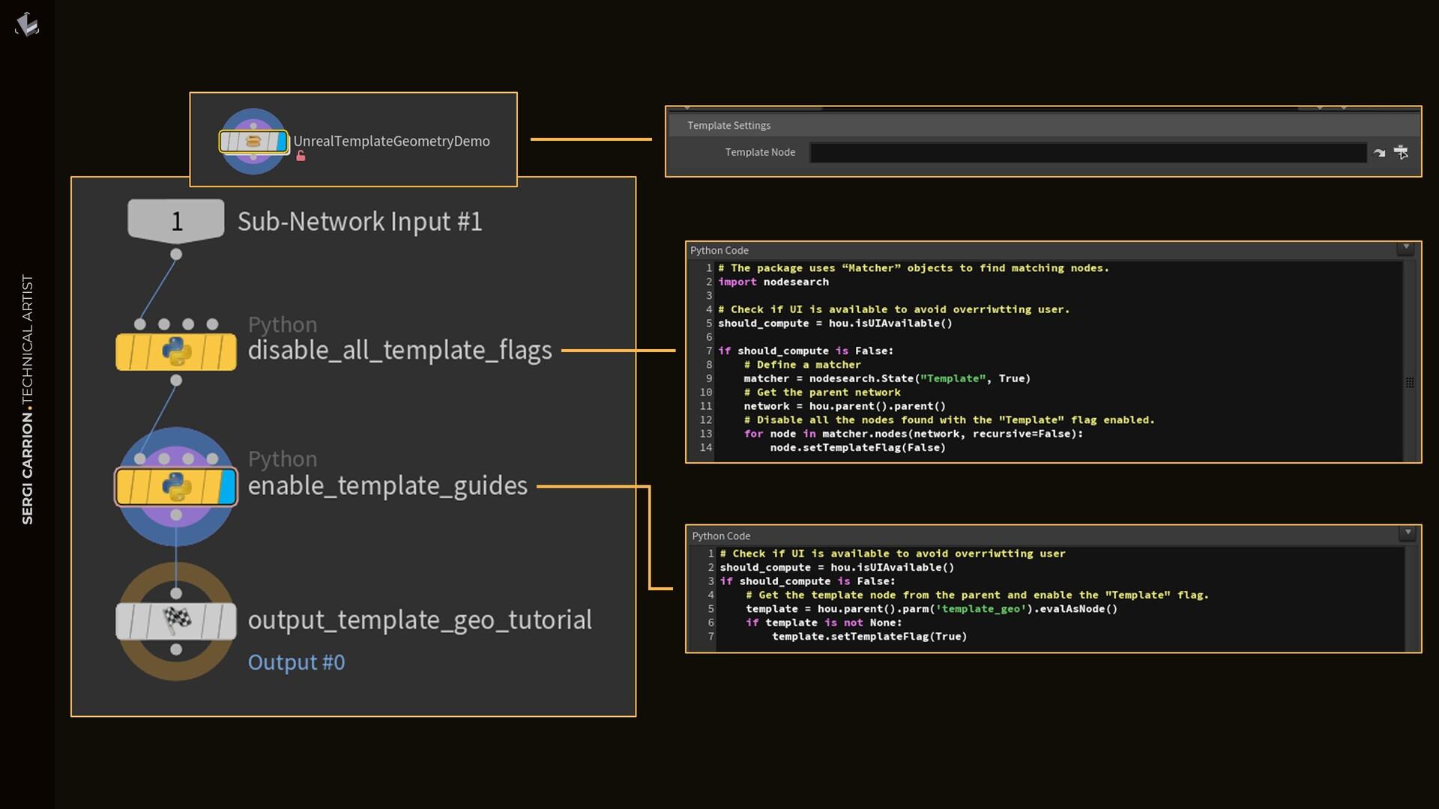Click the Template Node parameter label
Viewport: 1439px width, 809px height.
(x=759, y=152)
